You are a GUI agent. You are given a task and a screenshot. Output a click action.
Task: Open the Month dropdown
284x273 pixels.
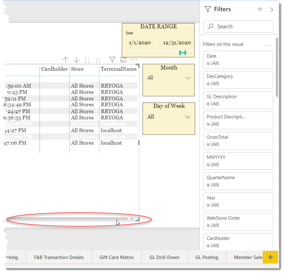tap(168, 78)
